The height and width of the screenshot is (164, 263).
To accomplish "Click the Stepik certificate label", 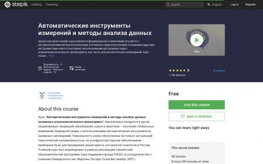I will click(80, 68).
